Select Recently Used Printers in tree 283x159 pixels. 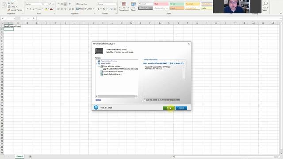(109, 61)
